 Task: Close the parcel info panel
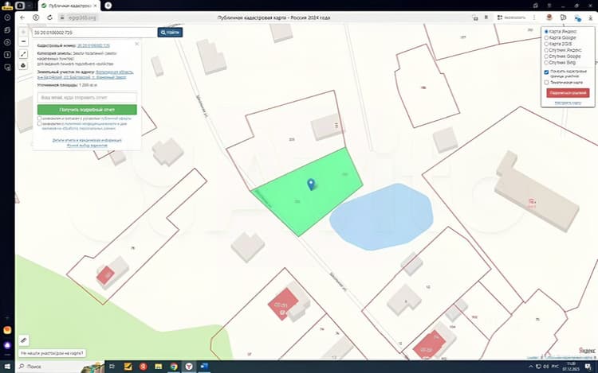pos(137,44)
